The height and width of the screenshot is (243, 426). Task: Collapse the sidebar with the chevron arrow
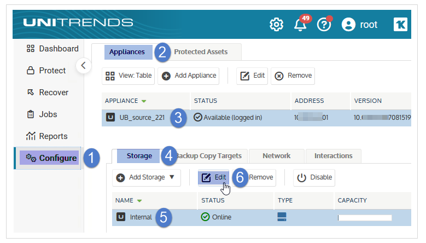point(84,66)
